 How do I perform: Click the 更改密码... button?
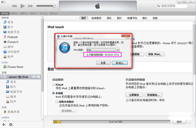68,111
